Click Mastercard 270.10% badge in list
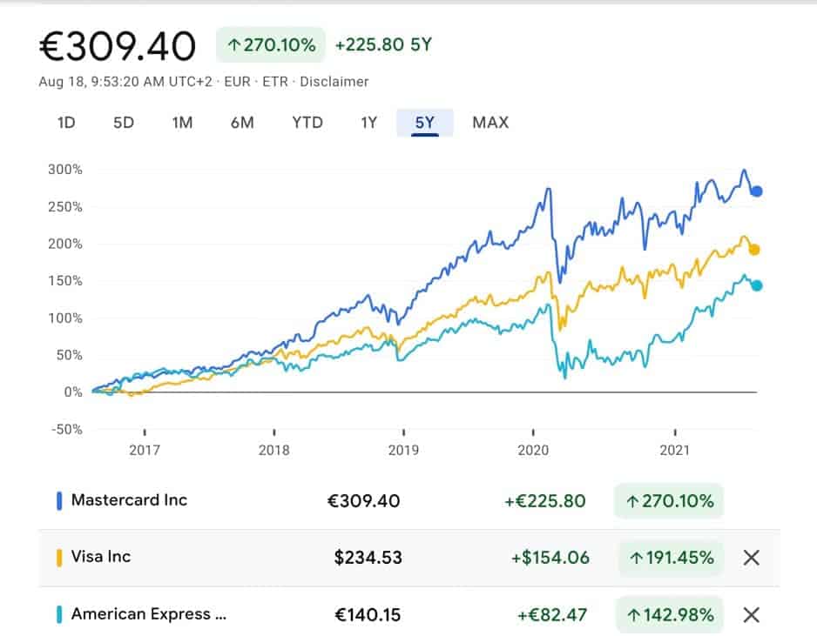 (x=669, y=500)
